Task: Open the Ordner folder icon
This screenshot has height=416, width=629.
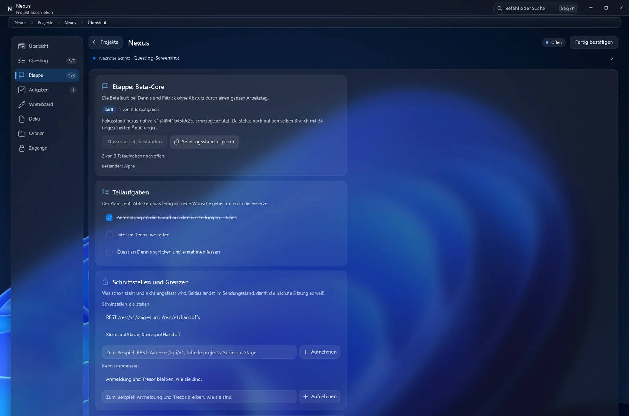Action: click(22, 134)
